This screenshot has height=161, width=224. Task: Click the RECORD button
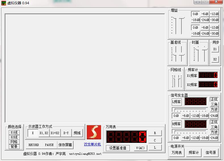[x=34, y=145]
